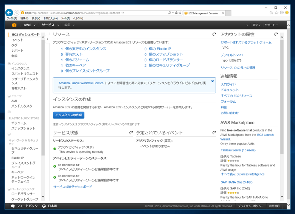The image size is (295, 214).
Task: Select イベント in the sidebar
Action: pos(17,40)
